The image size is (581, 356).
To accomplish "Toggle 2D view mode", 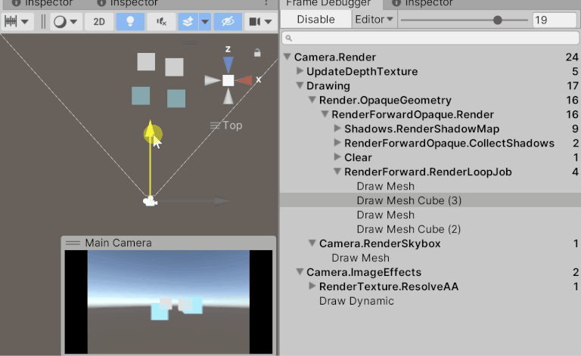I will tap(99, 21).
